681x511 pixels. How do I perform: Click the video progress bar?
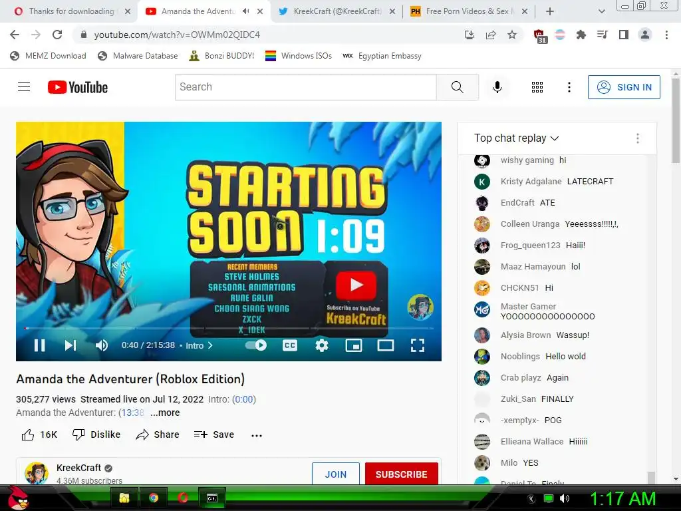[229, 329]
